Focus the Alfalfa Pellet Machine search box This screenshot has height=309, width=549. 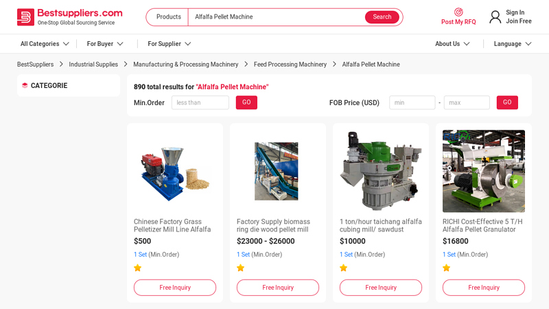[x=277, y=16]
